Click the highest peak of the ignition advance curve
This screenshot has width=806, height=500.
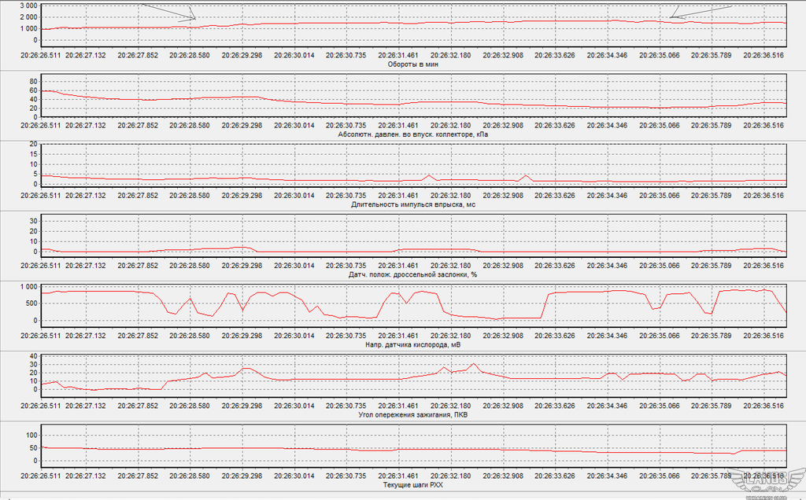[x=473, y=364]
